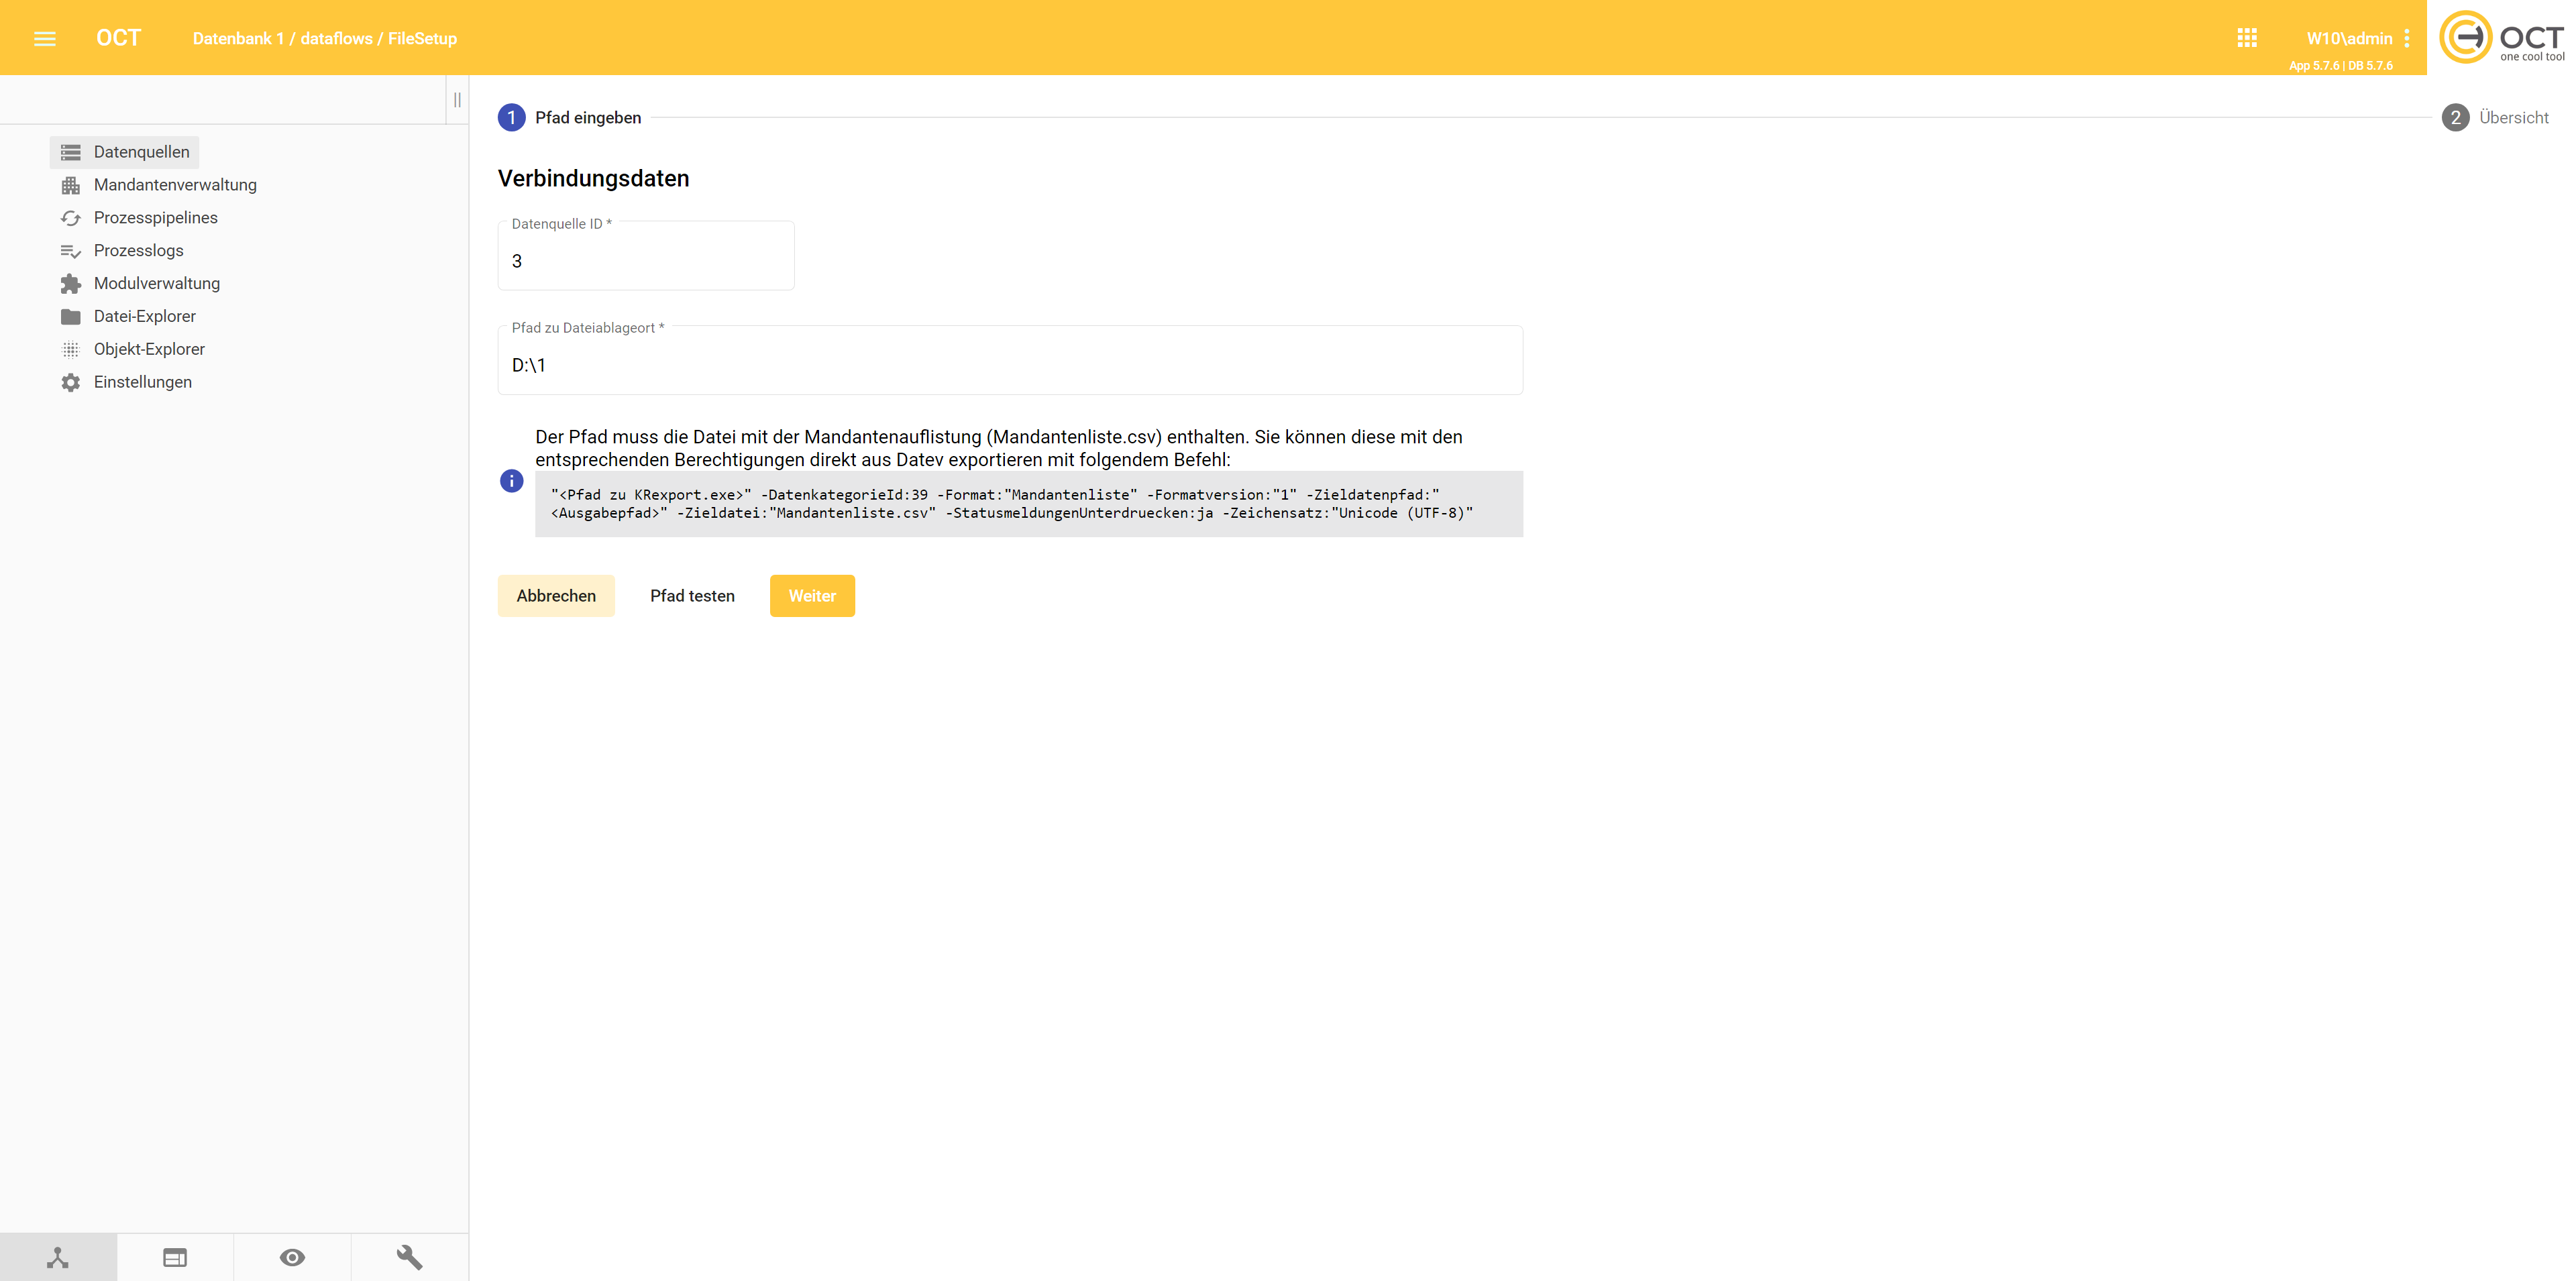Viewport: 2576px width, 1281px height.
Task: Open Mandantenverwaltung in sidebar
Action: coord(175,185)
